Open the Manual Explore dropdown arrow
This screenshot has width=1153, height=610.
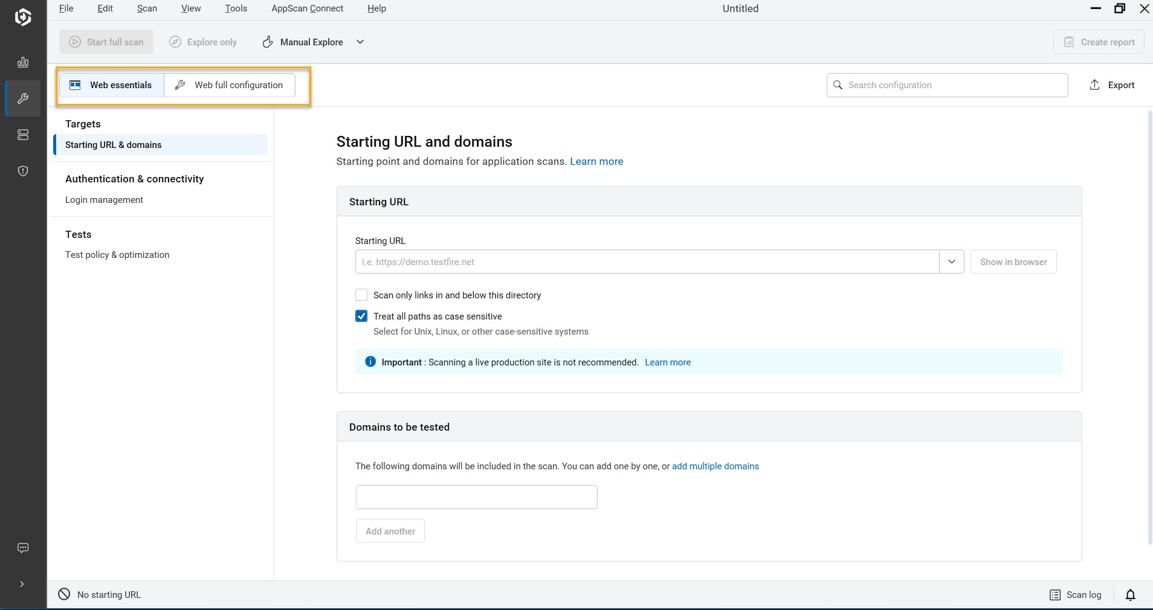360,42
